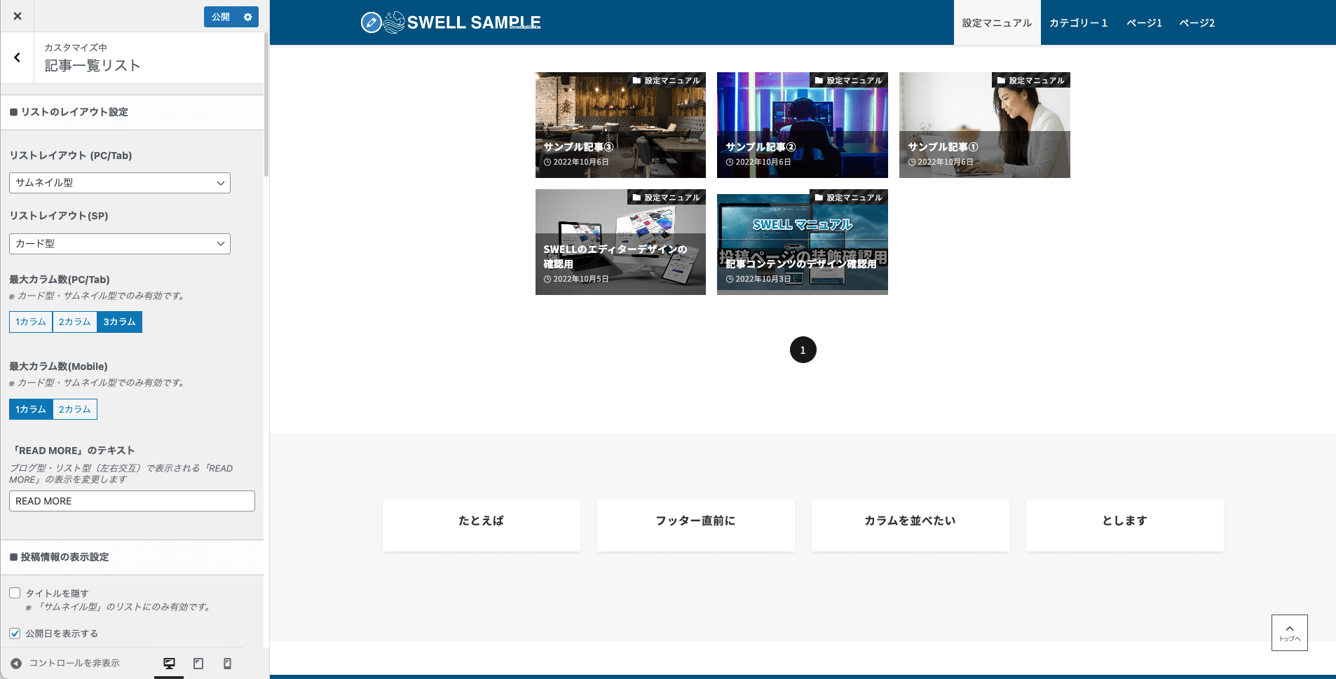Enable the タイトルを隠す checkbox
Viewport: 1336px width, 679px height.
[15, 592]
